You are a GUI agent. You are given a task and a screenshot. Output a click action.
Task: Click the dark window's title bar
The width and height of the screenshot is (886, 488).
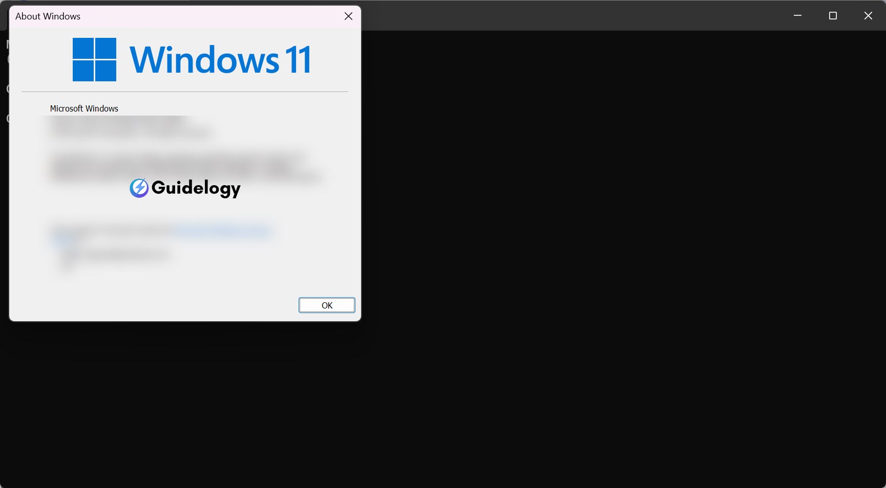pyautogui.click(x=563, y=16)
